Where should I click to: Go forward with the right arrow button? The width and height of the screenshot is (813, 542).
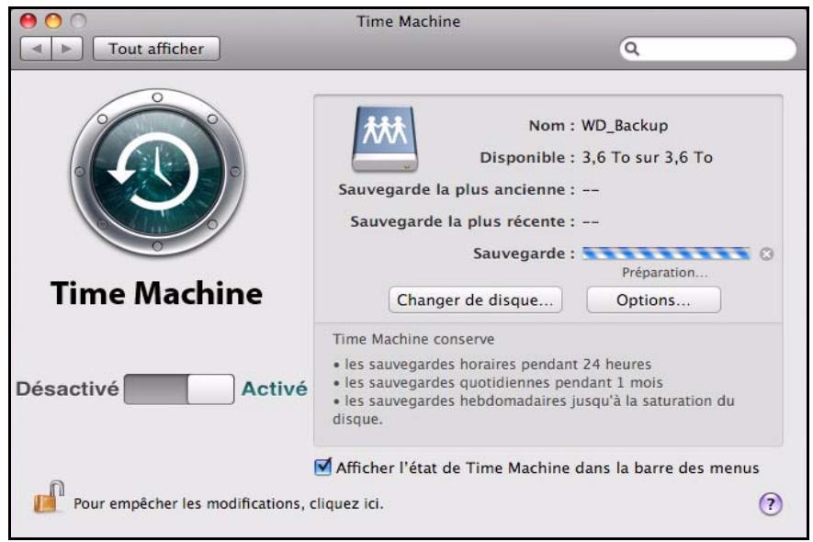(67, 49)
